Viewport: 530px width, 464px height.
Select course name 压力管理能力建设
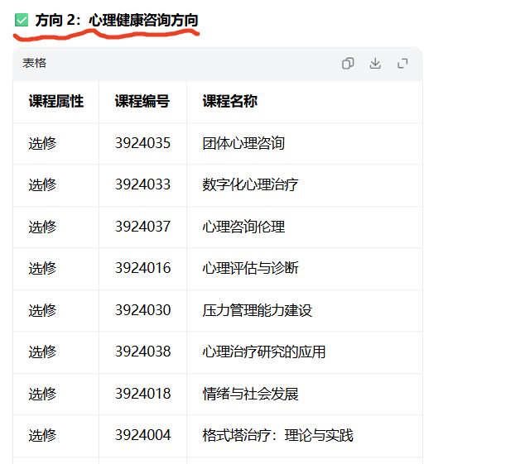click(258, 310)
